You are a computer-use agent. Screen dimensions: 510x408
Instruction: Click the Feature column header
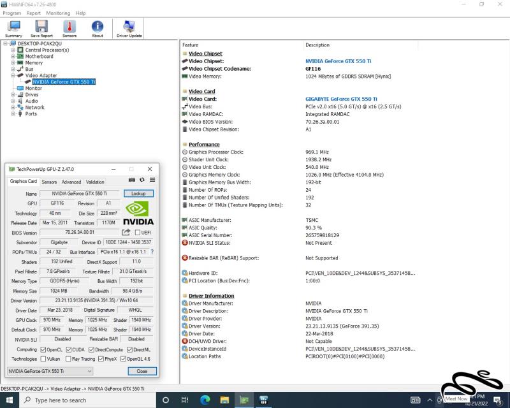coord(242,45)
